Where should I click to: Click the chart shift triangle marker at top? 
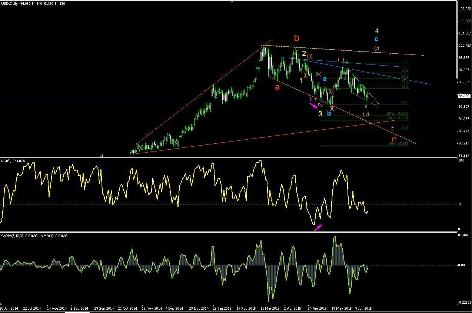pos(232,2)
